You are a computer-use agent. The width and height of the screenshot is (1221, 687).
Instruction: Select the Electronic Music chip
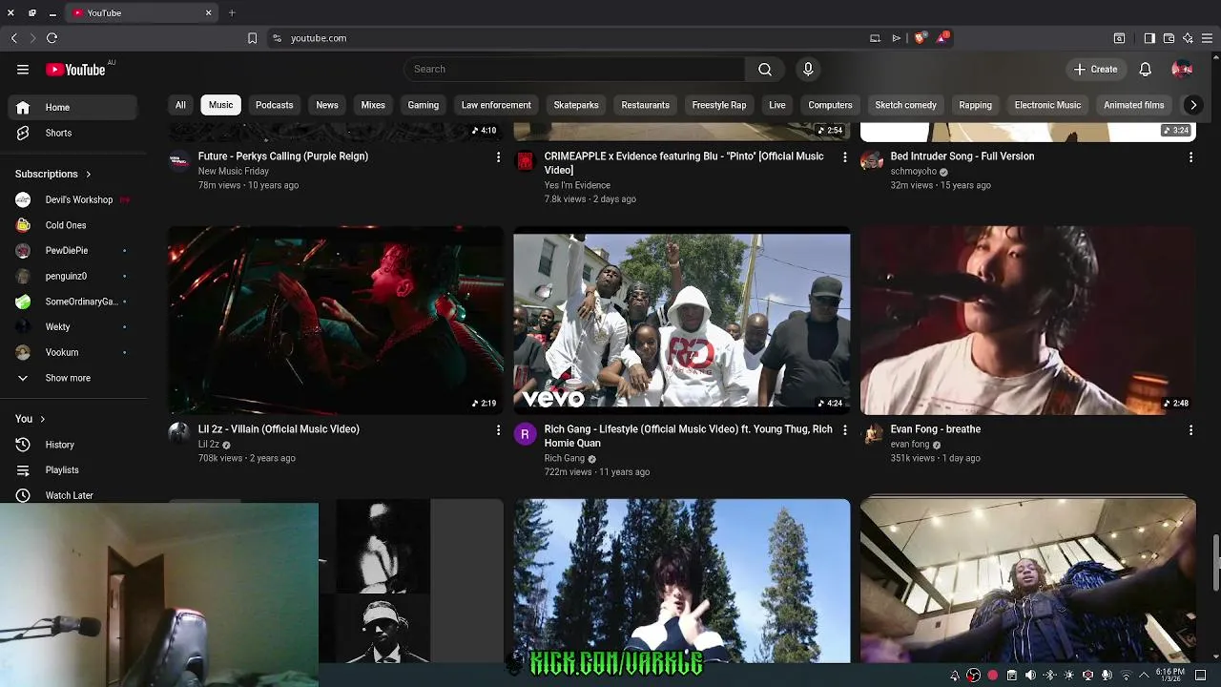(x=1047, y=105)
